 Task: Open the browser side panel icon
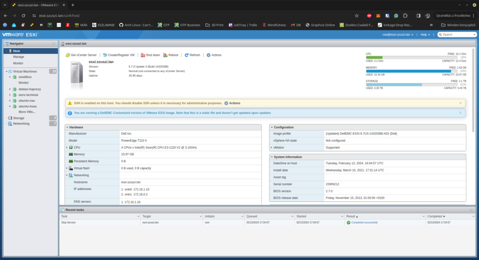[x=419, y=15]
